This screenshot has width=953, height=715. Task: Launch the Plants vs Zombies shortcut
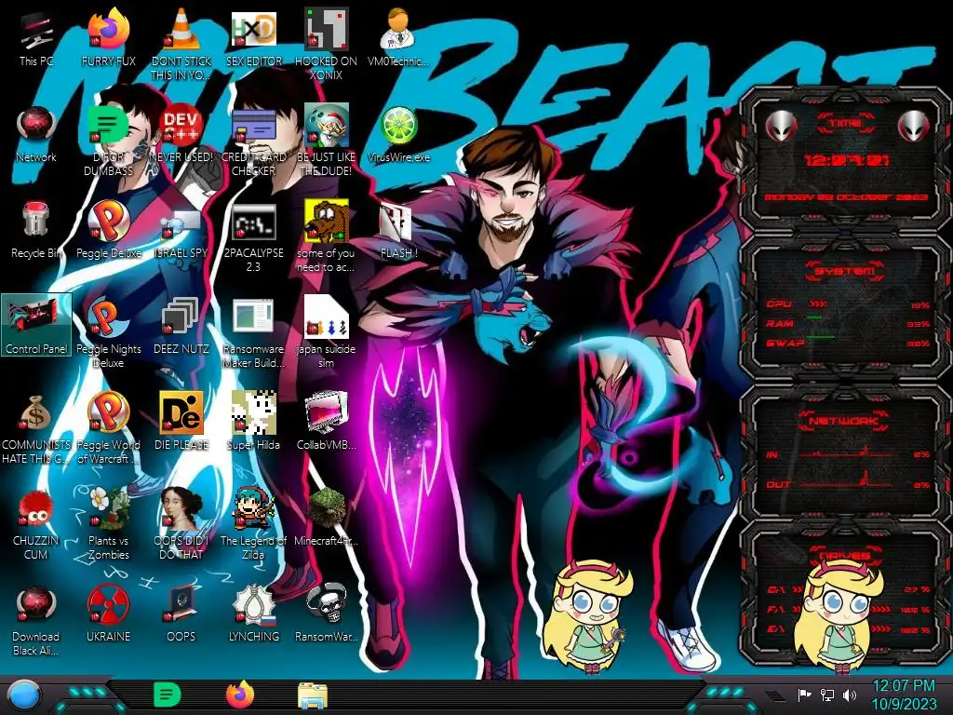[108, 525]
